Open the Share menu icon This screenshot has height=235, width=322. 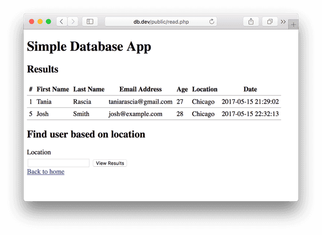tap(251, 22)
